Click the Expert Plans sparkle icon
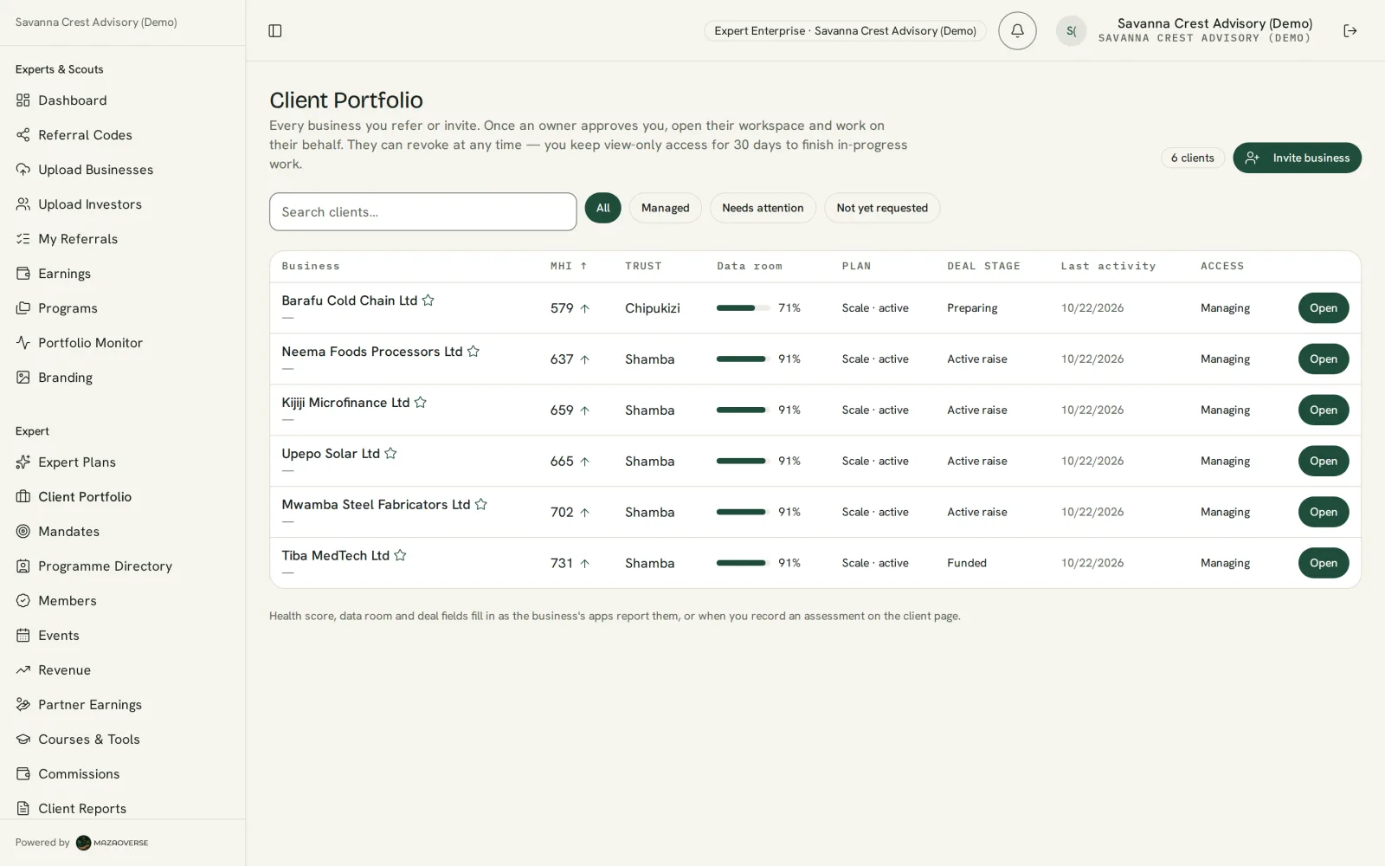 pos(23,462)
